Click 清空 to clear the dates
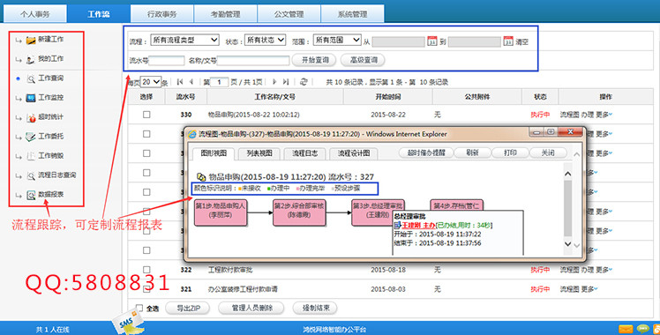Image resolution: width=660 pixels, height=335 pixels. pyautogui.click(x=522, y=41)
